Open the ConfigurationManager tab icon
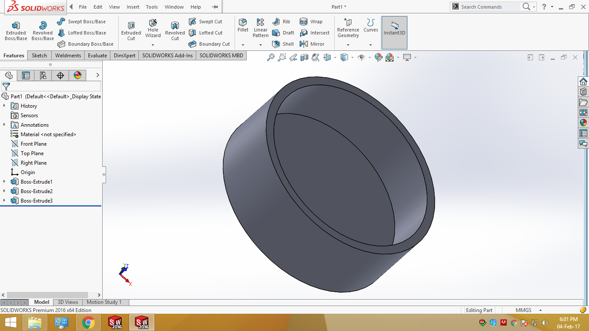589x331 pixels. pyautogui.click(x=43, y=75)
